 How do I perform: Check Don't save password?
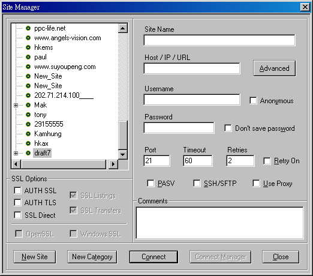pos(228,128)
